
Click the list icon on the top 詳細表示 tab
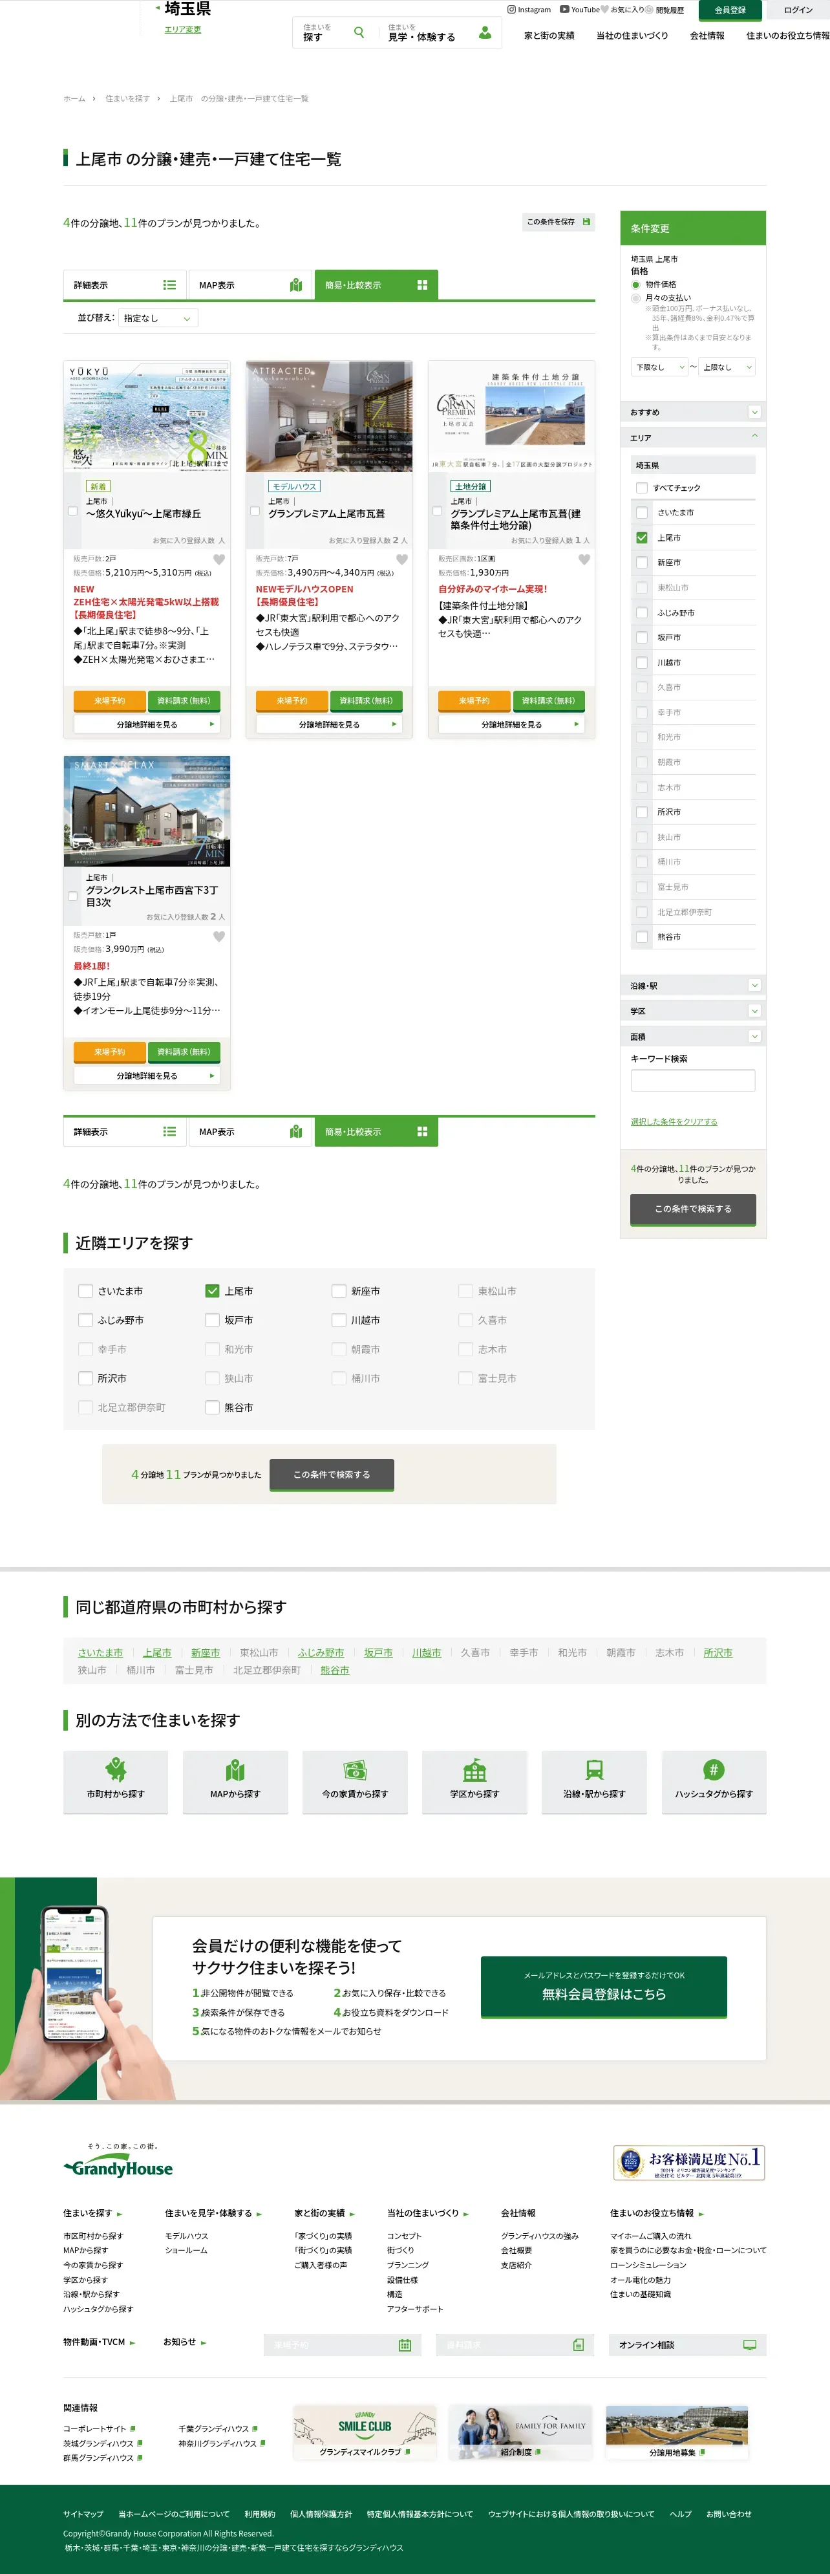point(170,285)
